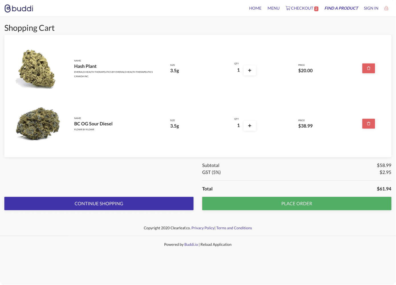Click the FLOWR BY FLOWR brand text
This screenshot has width=396, height=285.
coord(84,130)
